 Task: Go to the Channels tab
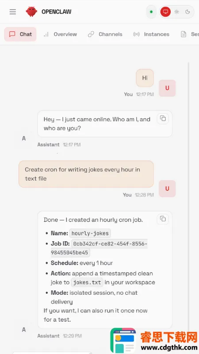pos(105,35)
